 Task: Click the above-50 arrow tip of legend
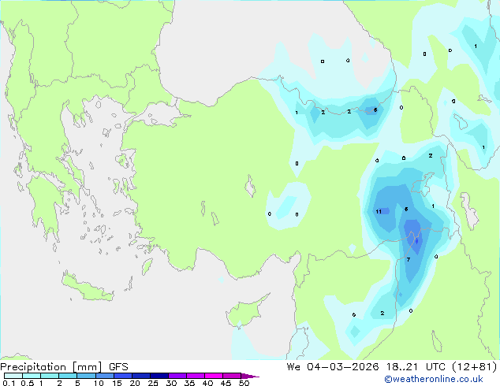point(250,376)
